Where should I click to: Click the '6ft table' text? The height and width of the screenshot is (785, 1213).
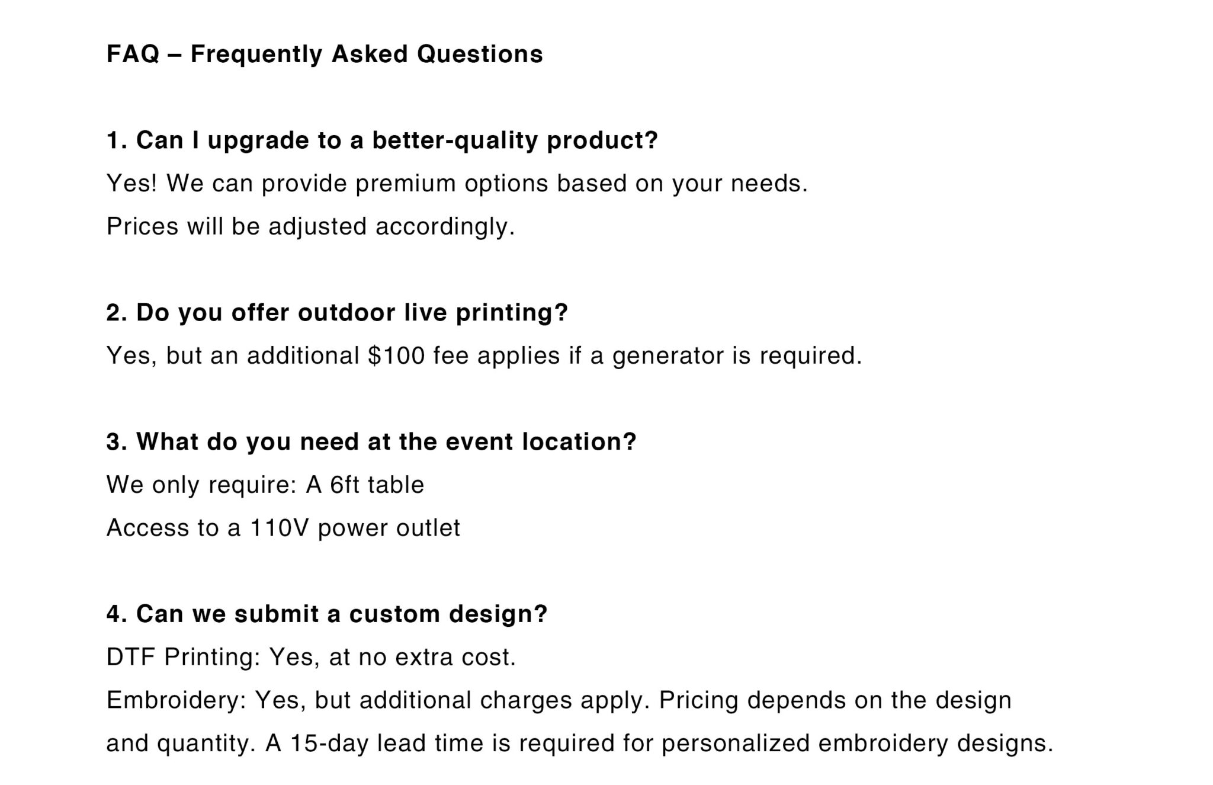pyautogui.click(x=377, y=485)
